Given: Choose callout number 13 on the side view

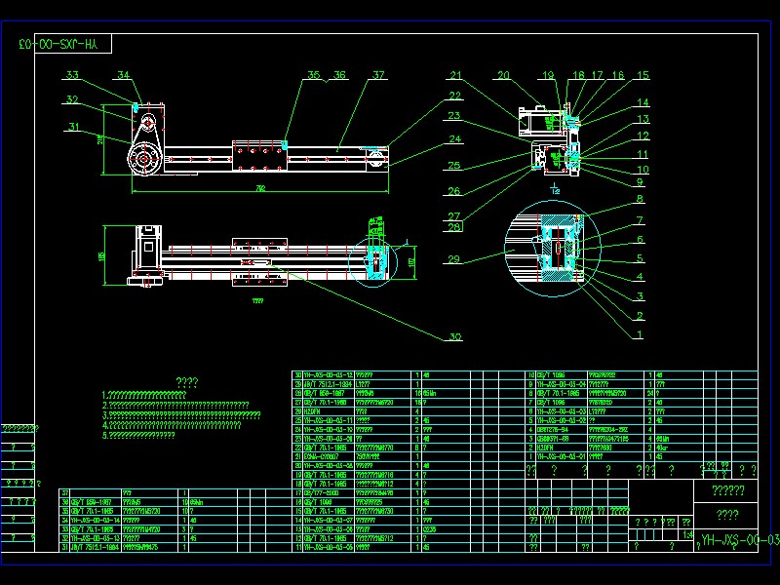Looking at the screenshot, I should (x=643, y=119).
